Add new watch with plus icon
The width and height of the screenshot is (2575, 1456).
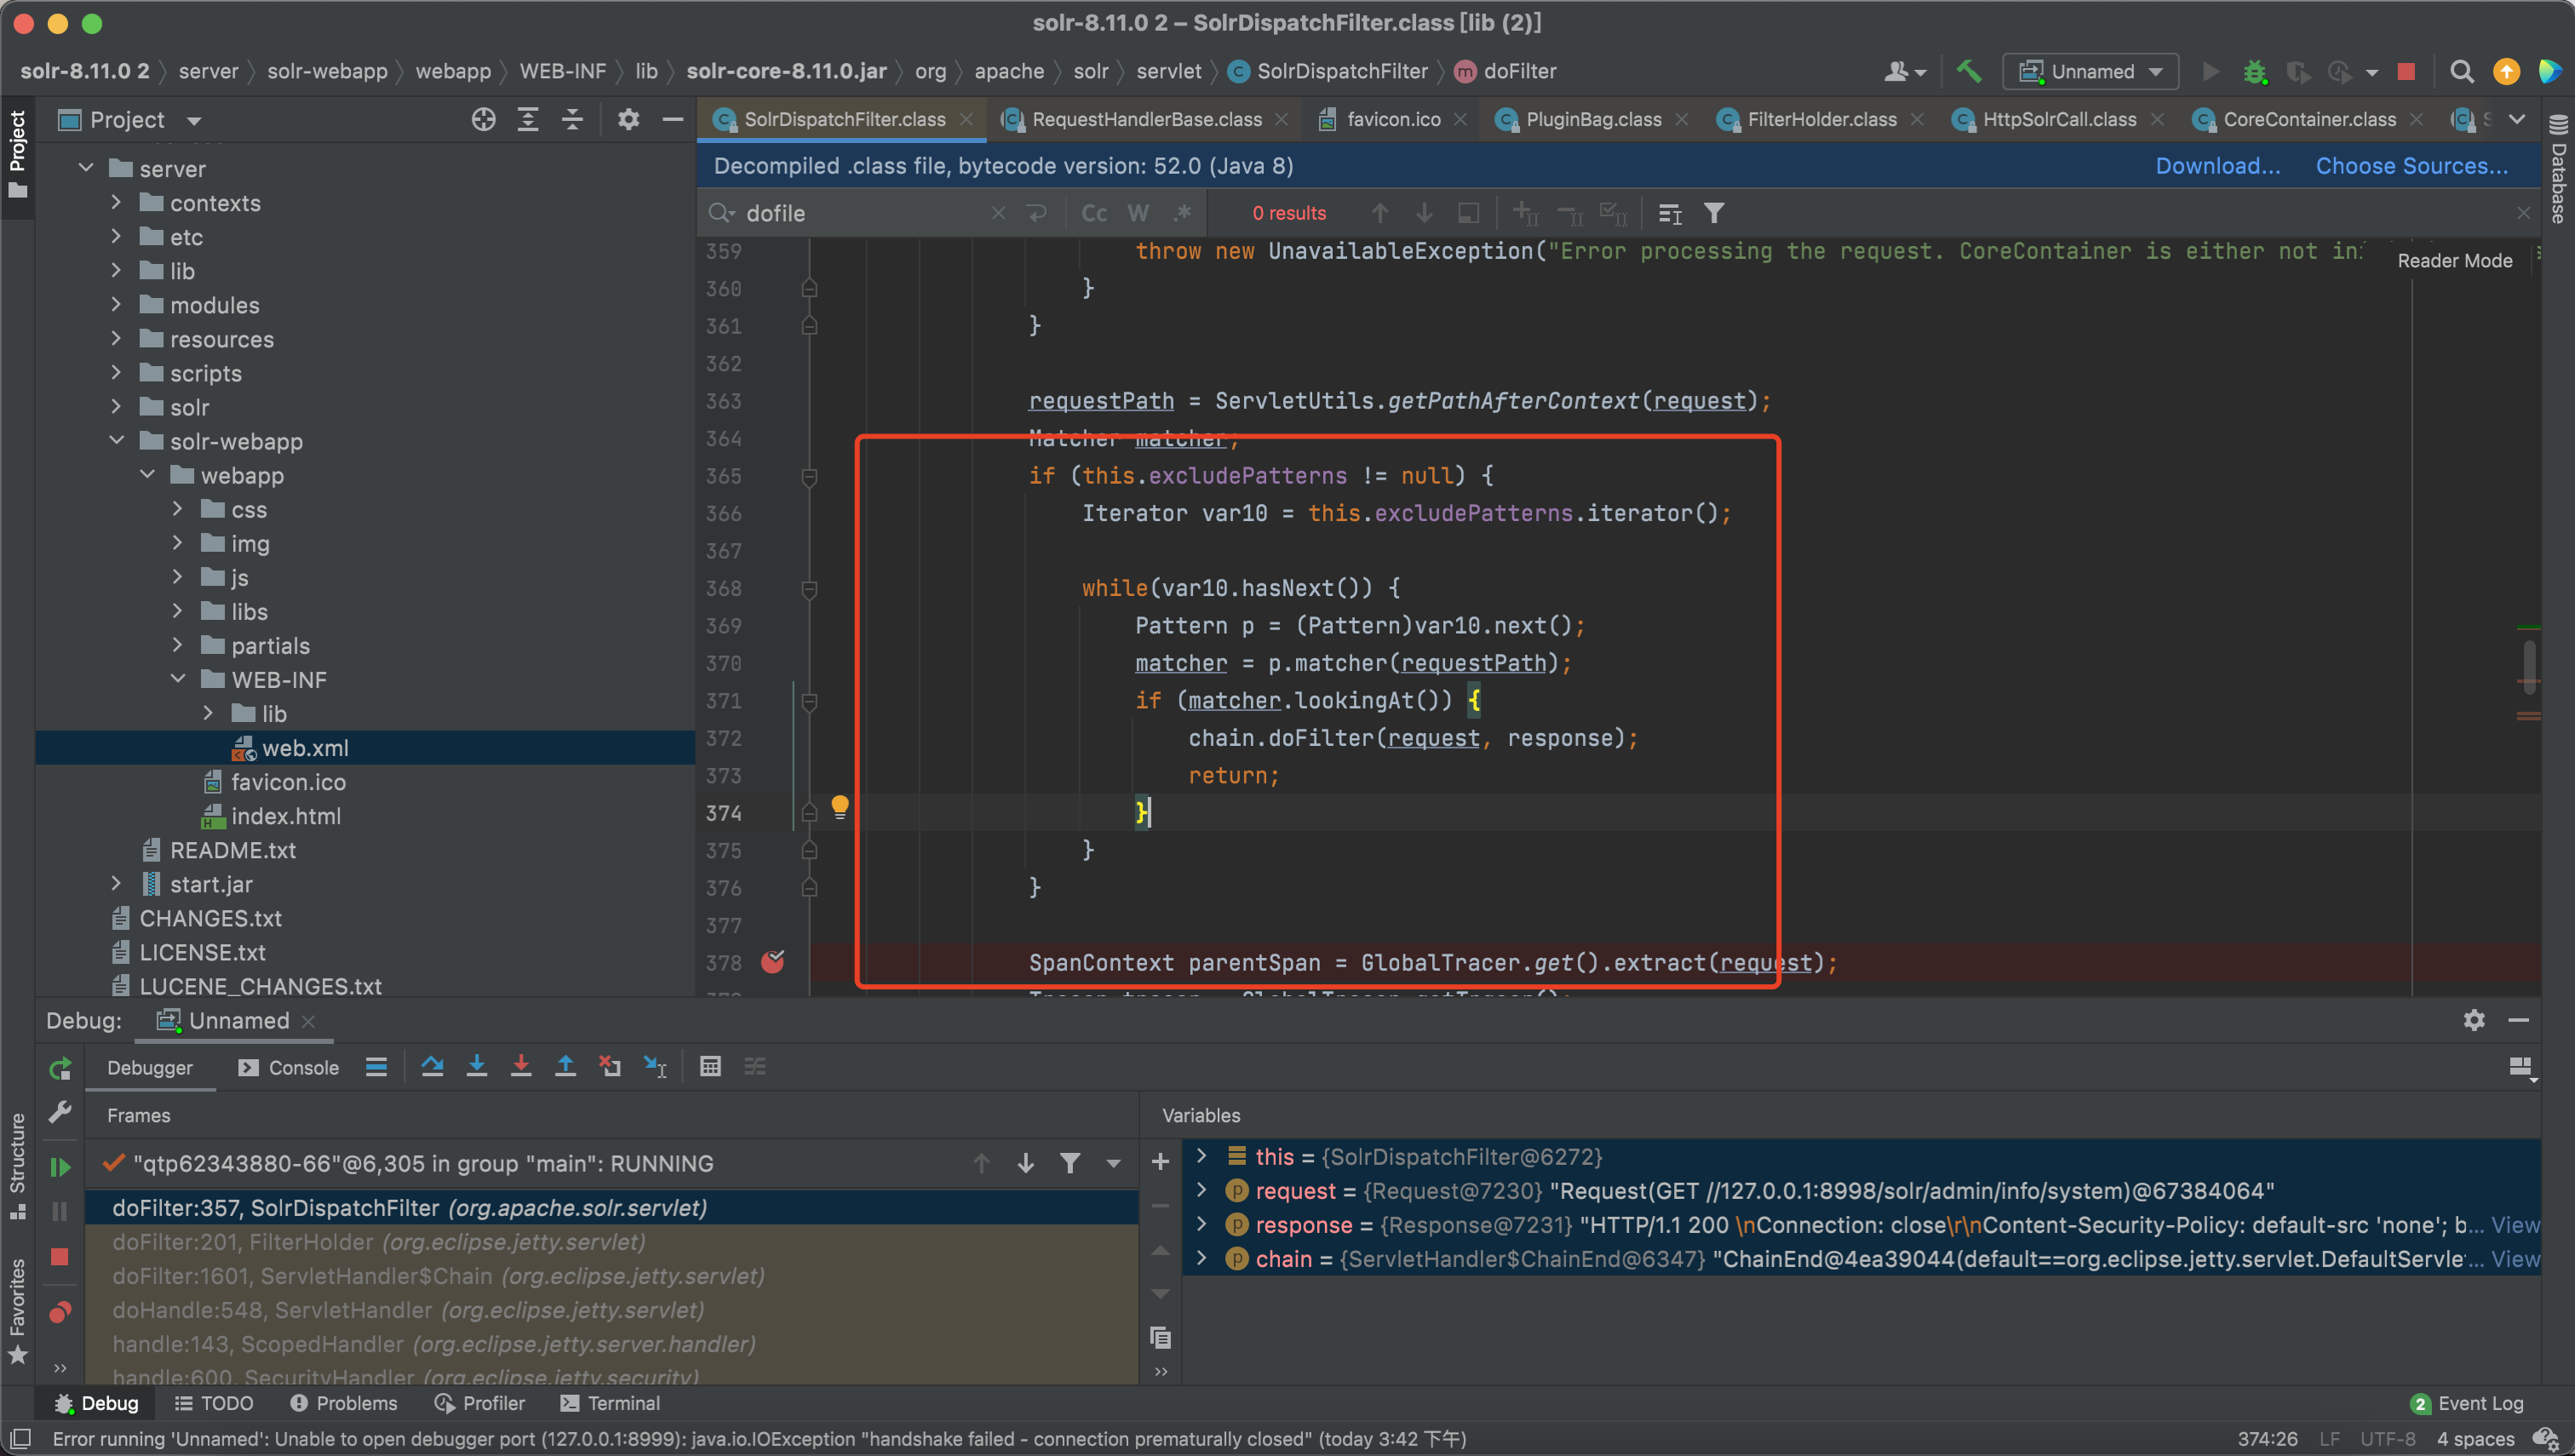point(1160,1161)
